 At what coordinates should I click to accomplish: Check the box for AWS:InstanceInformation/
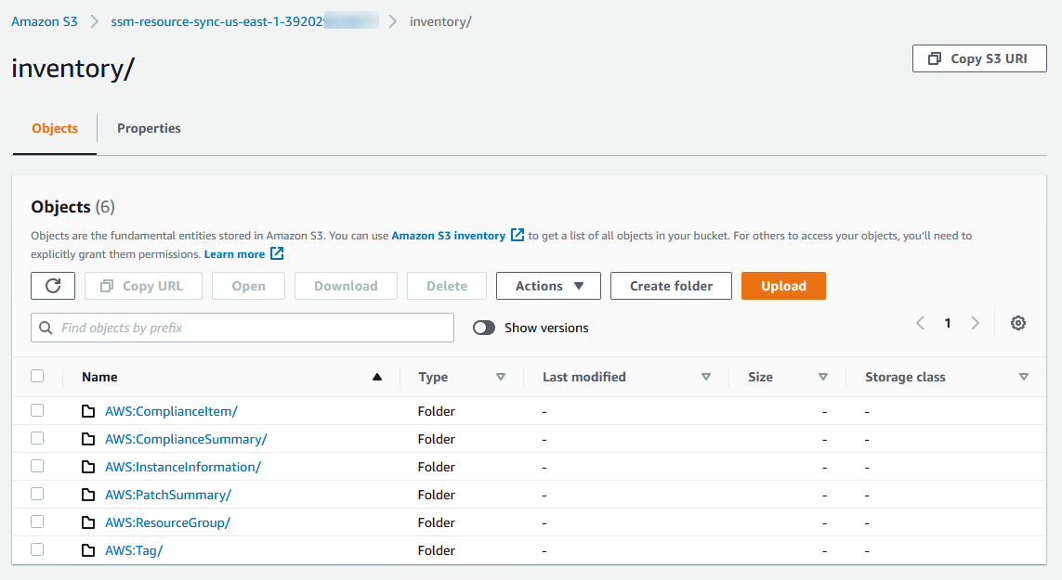(37, 466)
